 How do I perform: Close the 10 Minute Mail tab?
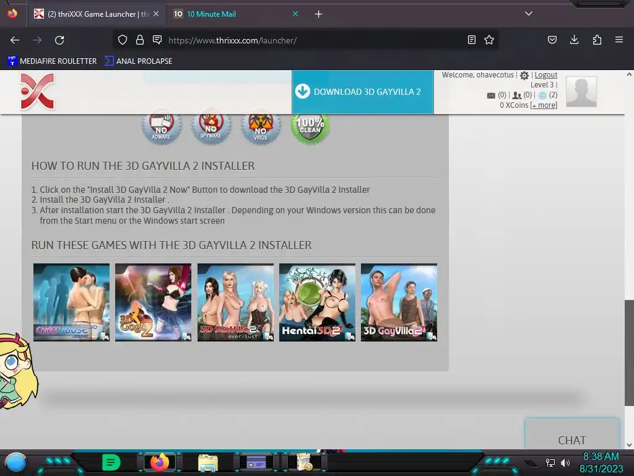point(295,14)
